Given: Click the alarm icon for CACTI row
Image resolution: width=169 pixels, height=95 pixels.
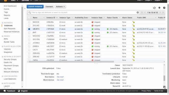Looking at the screenshot, I should 134,50.
